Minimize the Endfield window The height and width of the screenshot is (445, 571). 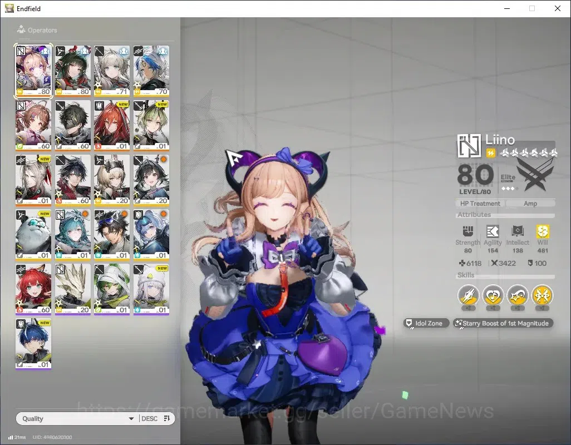[507, 8]
